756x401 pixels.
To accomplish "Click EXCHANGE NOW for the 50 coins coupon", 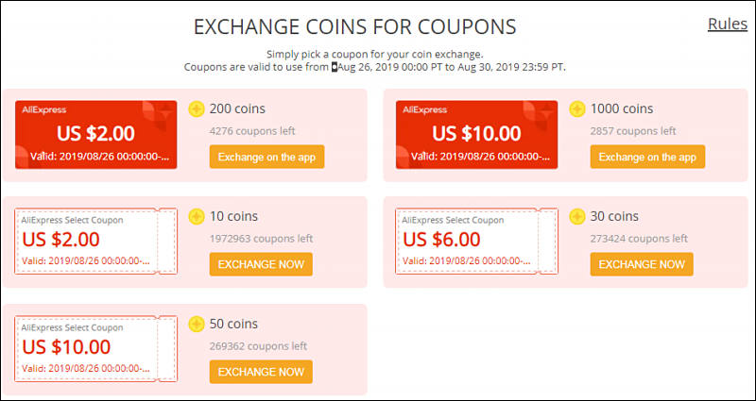I will click(261, 372).
